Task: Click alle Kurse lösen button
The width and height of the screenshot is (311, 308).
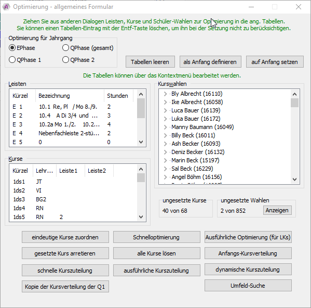Action: pyautogui.click(x=156, y=253)
